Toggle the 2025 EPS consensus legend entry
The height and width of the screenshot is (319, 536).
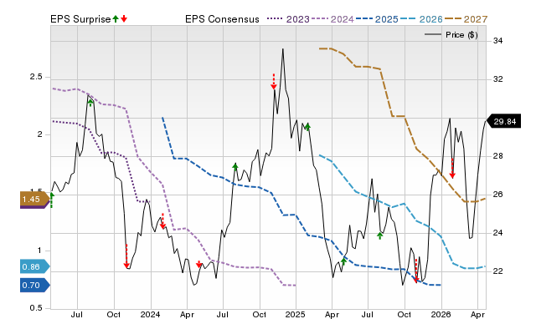tap(377, 19)
